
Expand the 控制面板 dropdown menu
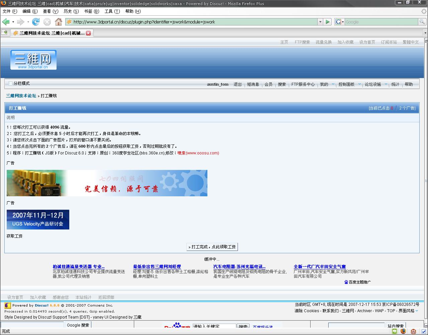360,84
